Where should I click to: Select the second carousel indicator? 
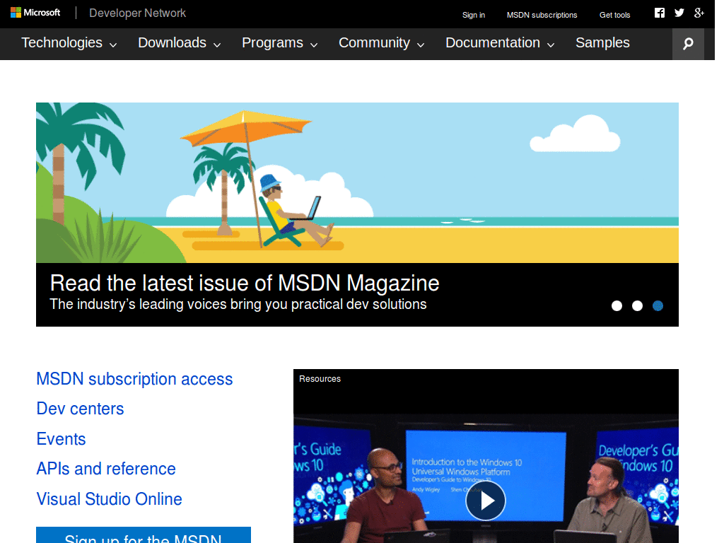tap(637, 305)
